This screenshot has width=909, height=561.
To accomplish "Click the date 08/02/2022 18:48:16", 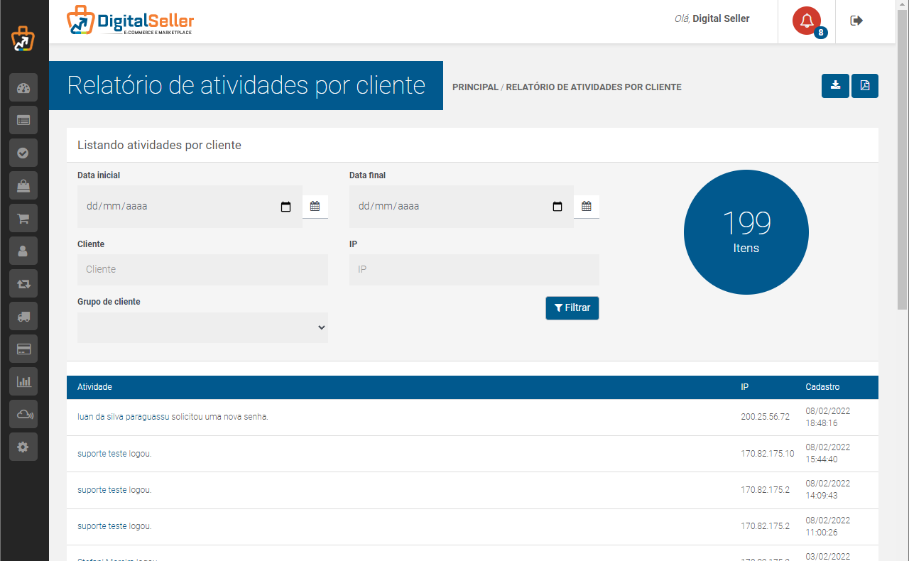I will (827, 417).
